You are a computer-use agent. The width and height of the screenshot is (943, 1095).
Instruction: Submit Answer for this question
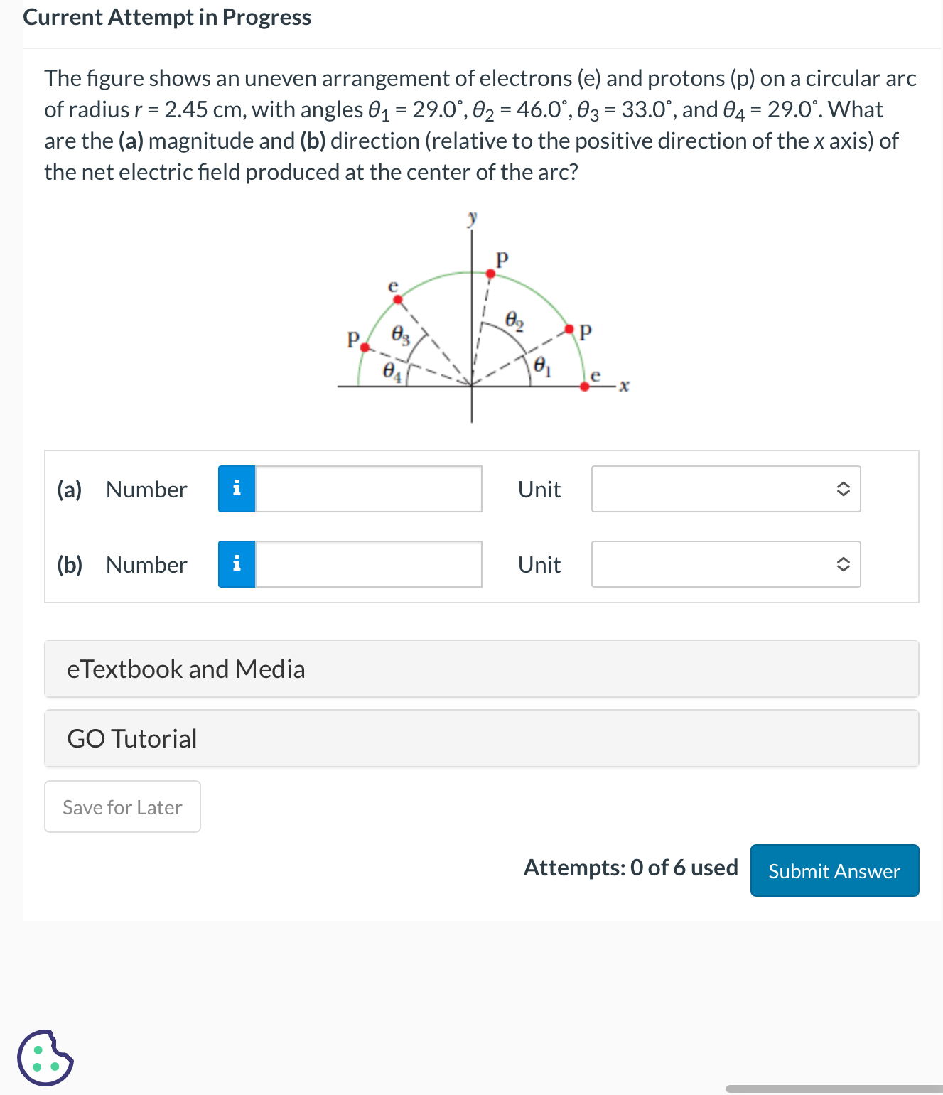834,870
